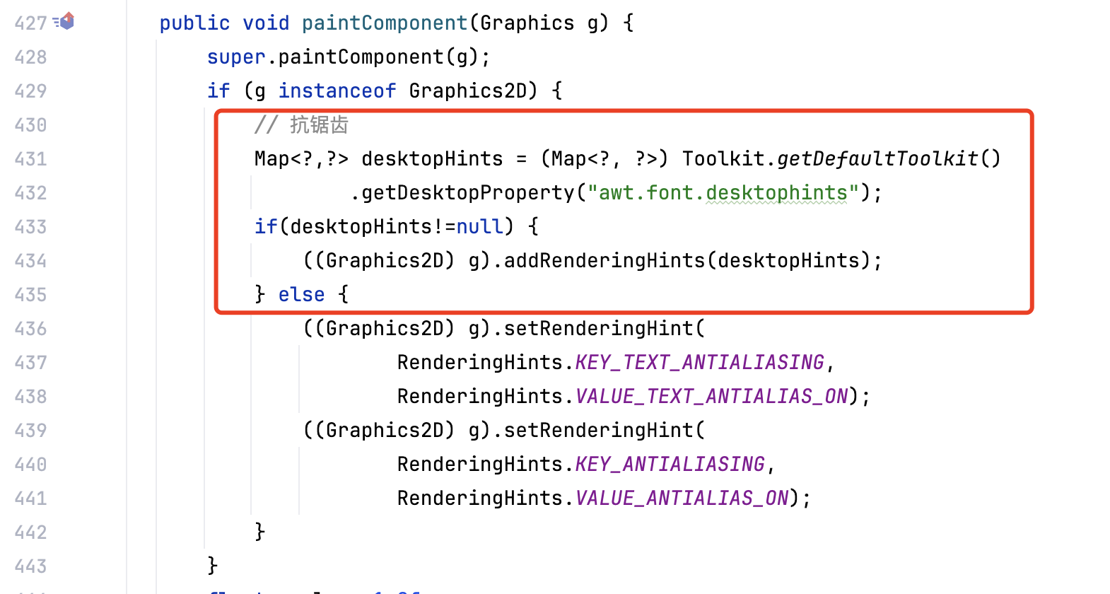Click setRenderingHint on line 439
Viewport: 1110px width, 594px height.
click(x=598, y=431)
